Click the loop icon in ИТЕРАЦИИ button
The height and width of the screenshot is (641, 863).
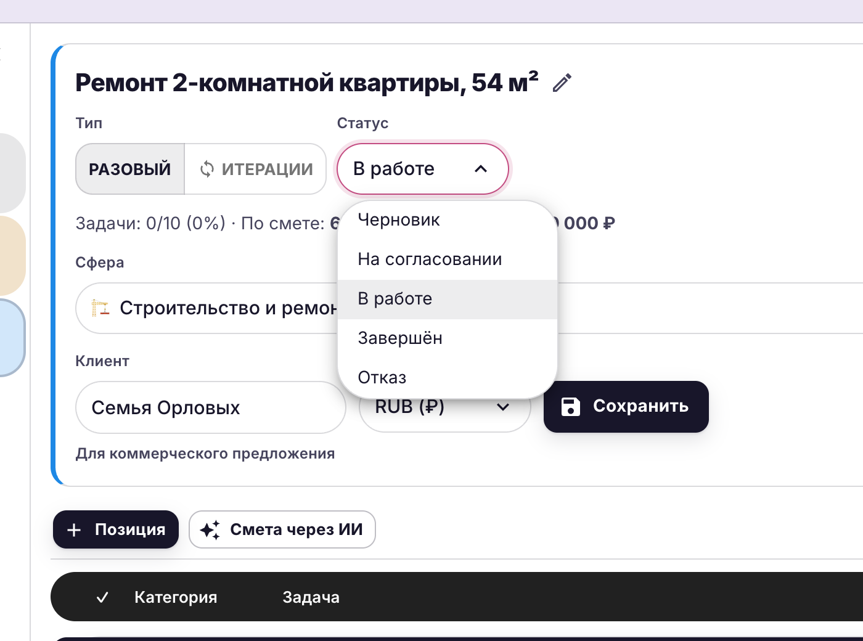(207, 169)
